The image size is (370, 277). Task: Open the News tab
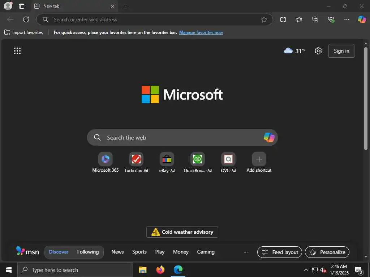(117, 252)
